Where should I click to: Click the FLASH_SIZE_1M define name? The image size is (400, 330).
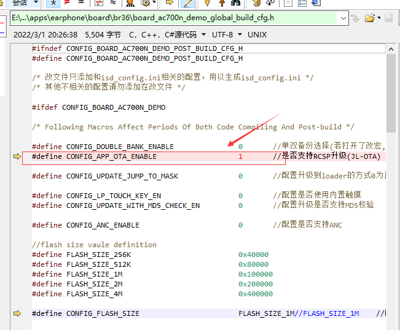[x=95, y=274]
